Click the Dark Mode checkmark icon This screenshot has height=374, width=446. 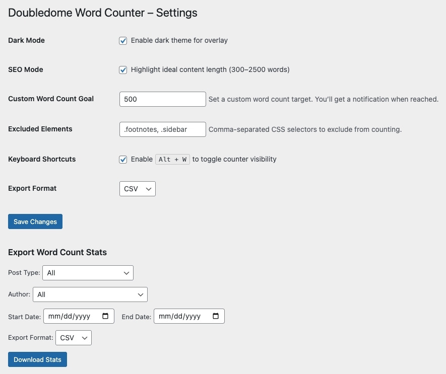(x=123, y=40)
